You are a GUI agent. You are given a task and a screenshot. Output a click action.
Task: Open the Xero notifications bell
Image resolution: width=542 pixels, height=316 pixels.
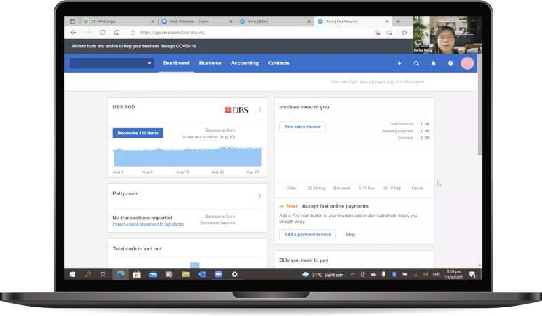pyautogui.click(x=433, y=63)
